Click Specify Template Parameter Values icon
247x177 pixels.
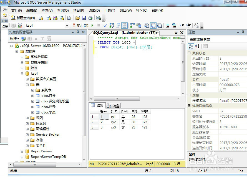196,26
